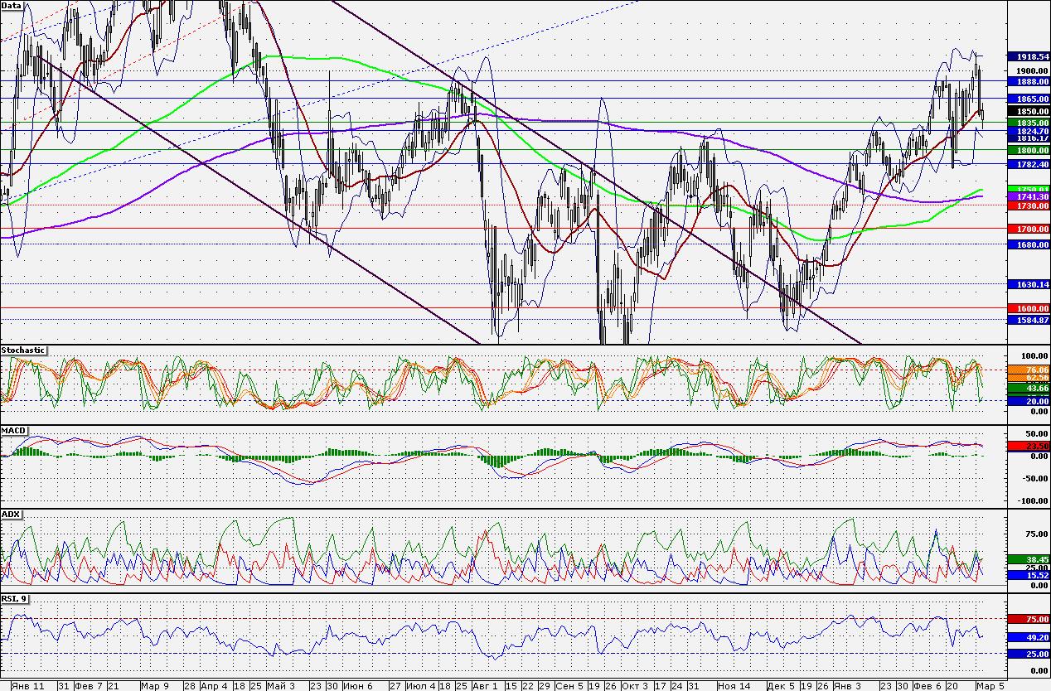Image resolution: width=1051 pixels, height=691 pixels.
Task: Click the green 43.66 Stochastic value
Action: tap(1028, 388)
